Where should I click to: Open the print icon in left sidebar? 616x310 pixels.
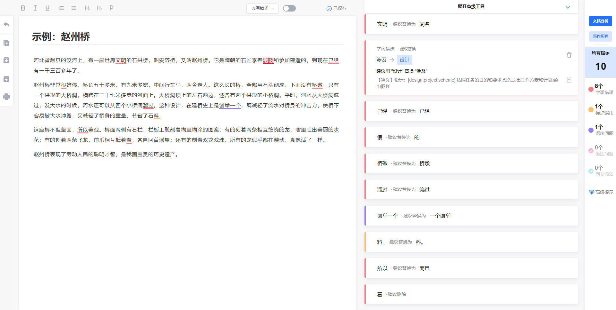[6, 97]
